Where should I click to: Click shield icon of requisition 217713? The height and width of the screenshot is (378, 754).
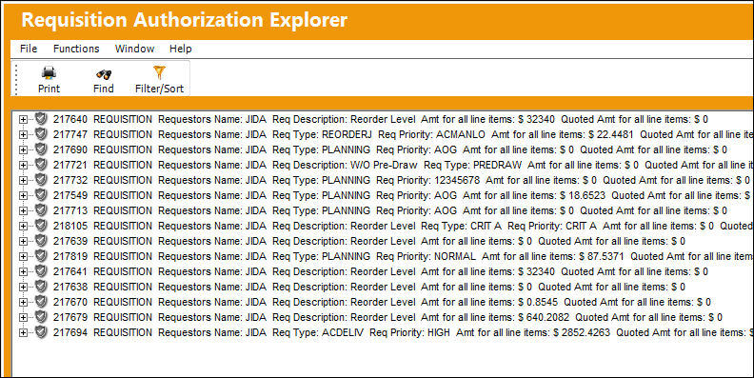click(x=41, y=210)
